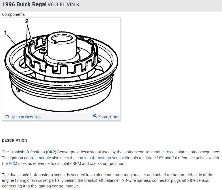Click the magnifier Zoom/Print icon

pos(95,116)
